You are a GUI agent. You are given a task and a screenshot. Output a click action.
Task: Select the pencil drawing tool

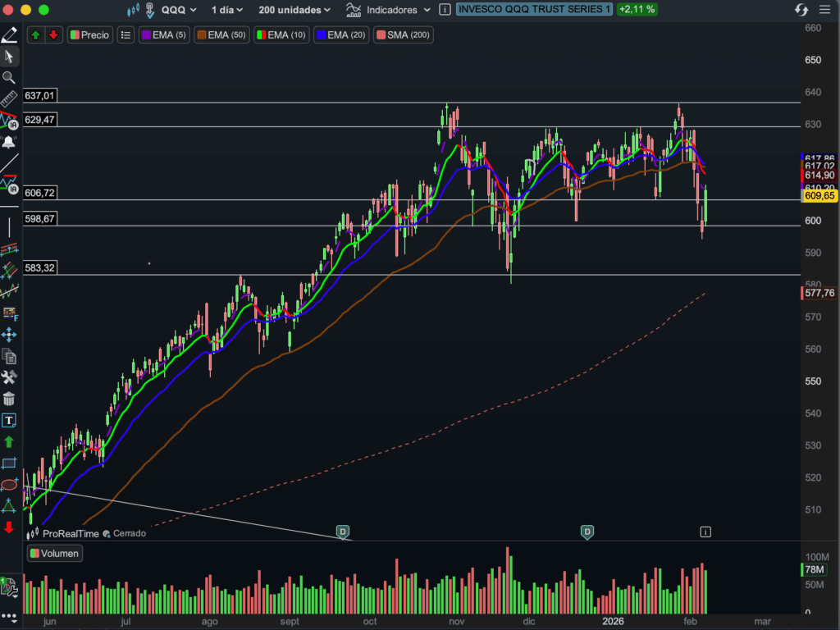click(9, 35)
